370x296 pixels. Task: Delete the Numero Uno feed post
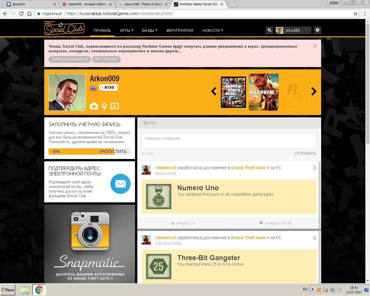(315, 168)
